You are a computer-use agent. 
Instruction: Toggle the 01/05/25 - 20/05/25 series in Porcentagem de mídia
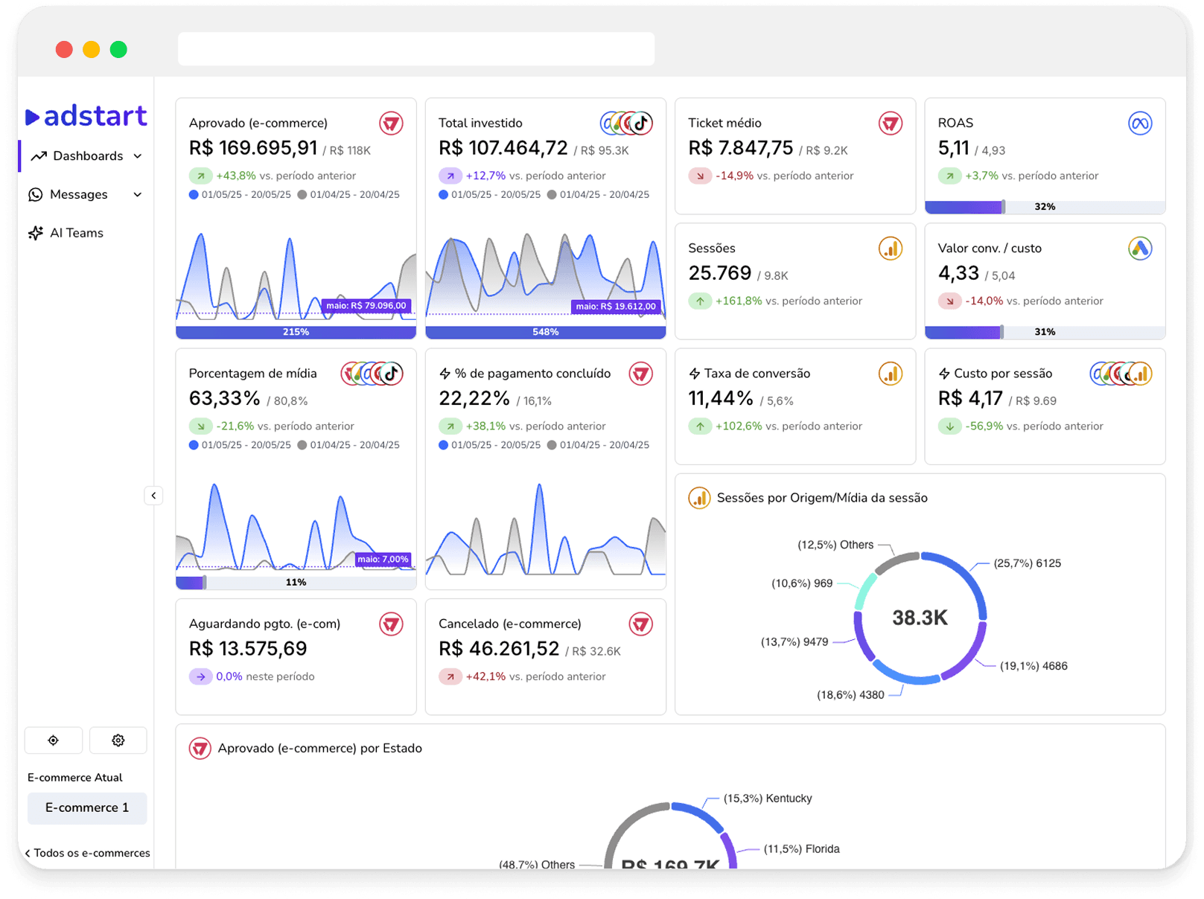point(238,445)
